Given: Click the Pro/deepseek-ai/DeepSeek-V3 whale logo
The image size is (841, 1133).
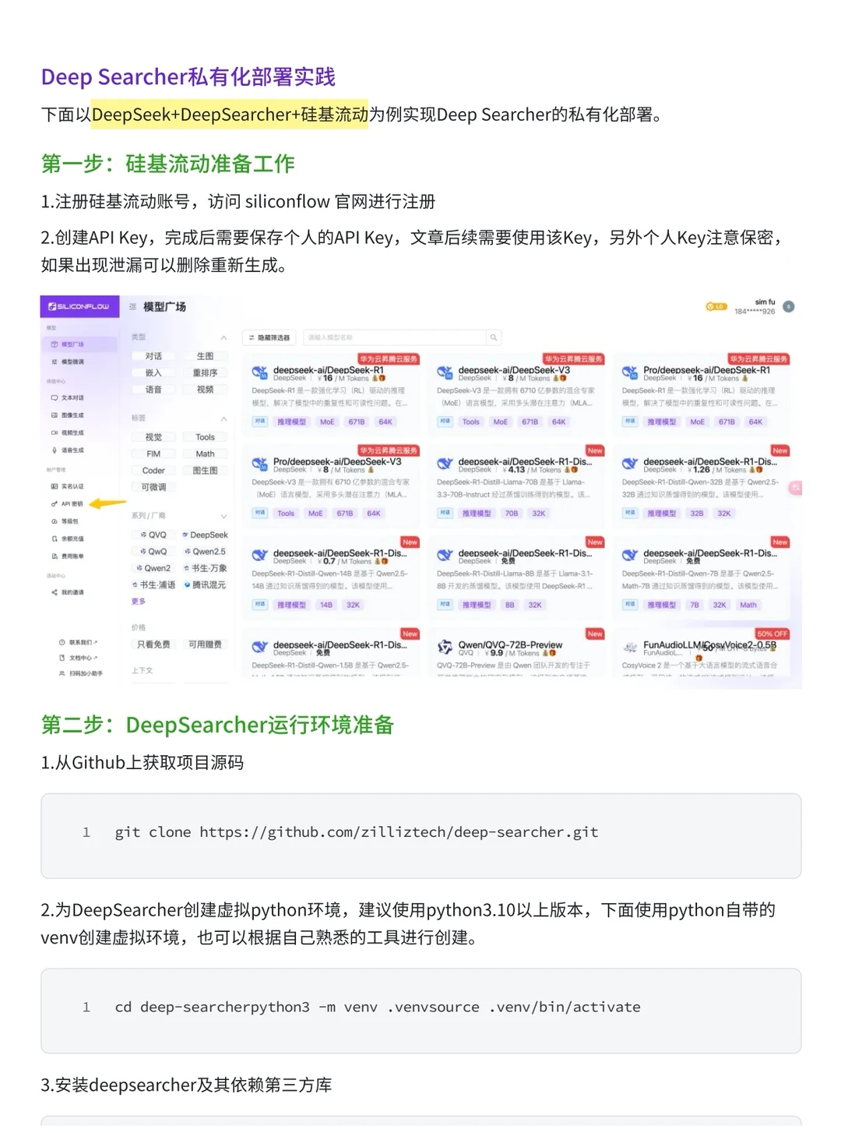Looking at the screenshot, I should tap(259, 464).
